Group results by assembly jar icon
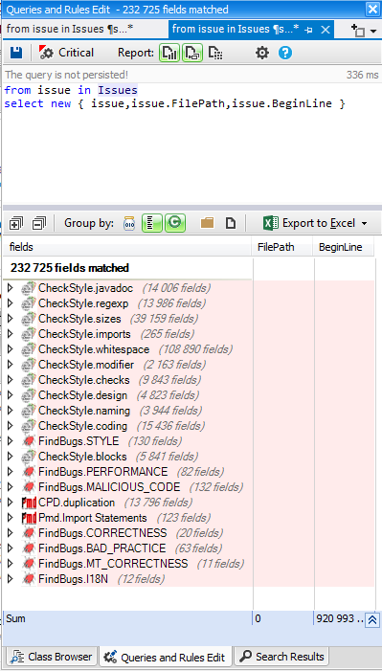This screenshot has width=382, height=671. pos(129,223)
